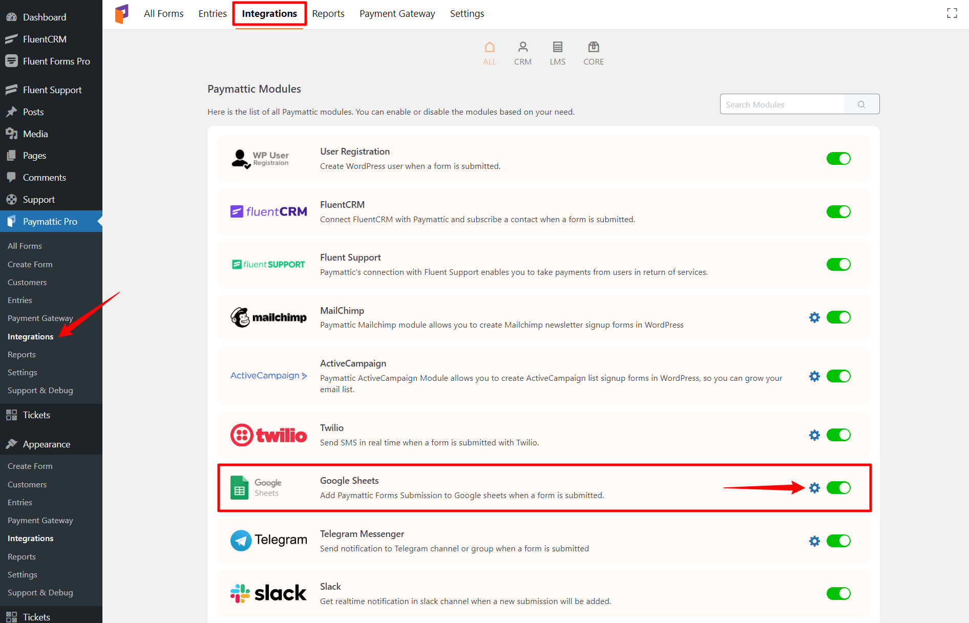Viewport: 969px width, 623px height.
Task: Open fullscreen mode icon at top right
Action: pyautogui.click(x=952, y=13)
